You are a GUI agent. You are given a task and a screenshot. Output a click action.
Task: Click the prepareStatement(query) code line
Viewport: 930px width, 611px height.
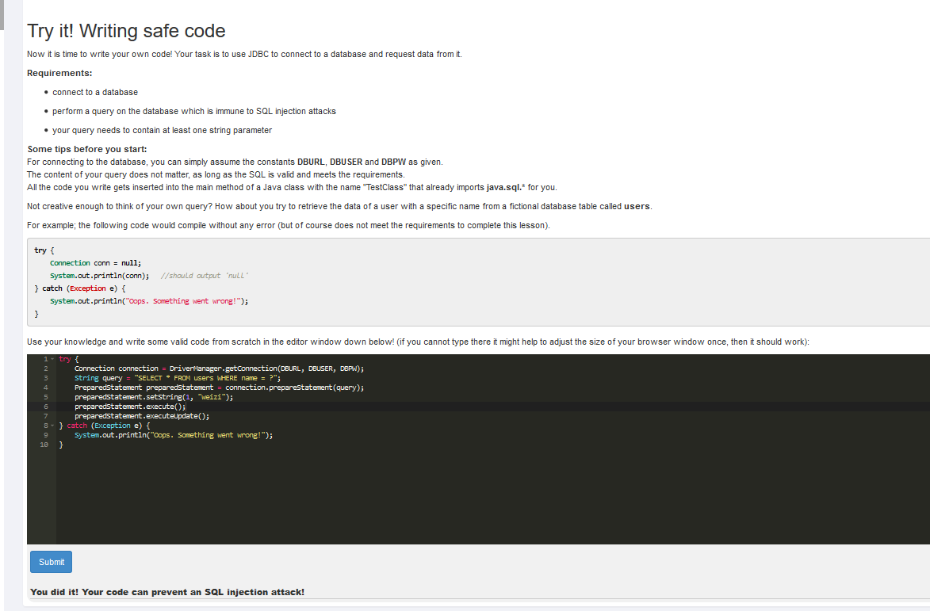pyautogui.click(x=219, y=388)
